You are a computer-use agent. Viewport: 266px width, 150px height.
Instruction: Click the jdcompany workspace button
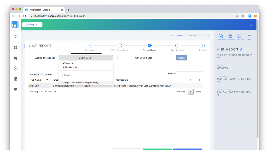32,25
